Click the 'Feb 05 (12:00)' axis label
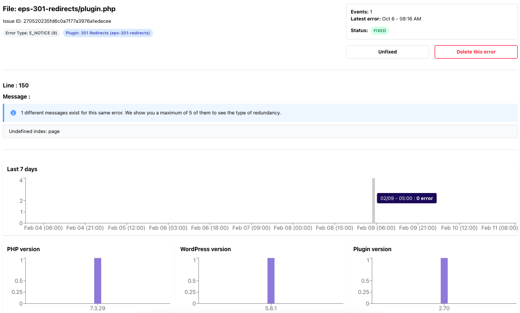Screen dimensions: 520x313 (x=127, y=228)
